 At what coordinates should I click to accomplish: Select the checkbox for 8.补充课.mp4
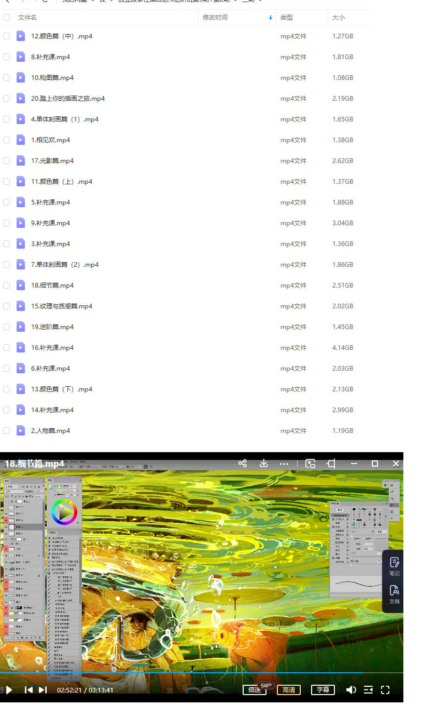click(6, 57)
